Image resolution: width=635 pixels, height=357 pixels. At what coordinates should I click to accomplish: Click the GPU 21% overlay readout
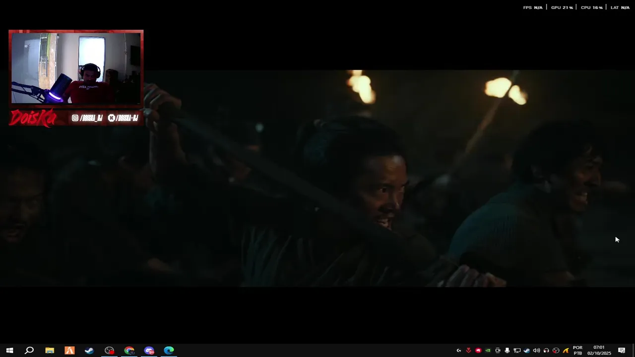coord(562,7)
